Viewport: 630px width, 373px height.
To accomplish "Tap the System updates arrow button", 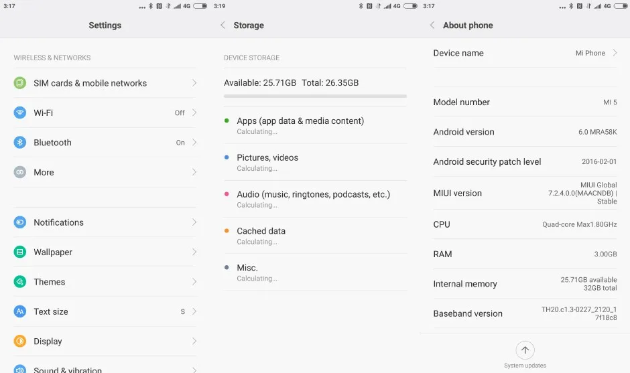I will [x=525, y=350].
